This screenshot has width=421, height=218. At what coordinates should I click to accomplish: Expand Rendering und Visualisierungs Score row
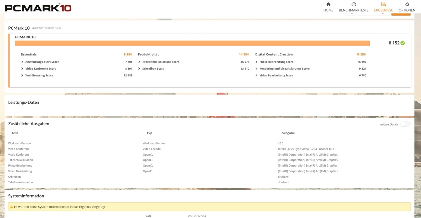click(x=257, y=69)
